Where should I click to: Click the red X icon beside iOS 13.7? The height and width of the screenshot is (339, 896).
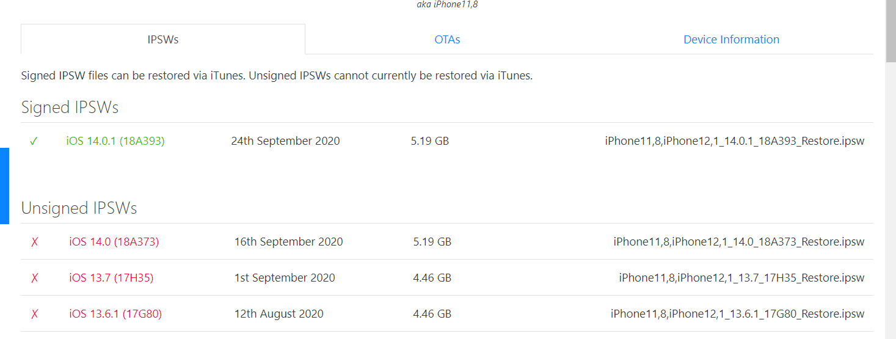35,278
